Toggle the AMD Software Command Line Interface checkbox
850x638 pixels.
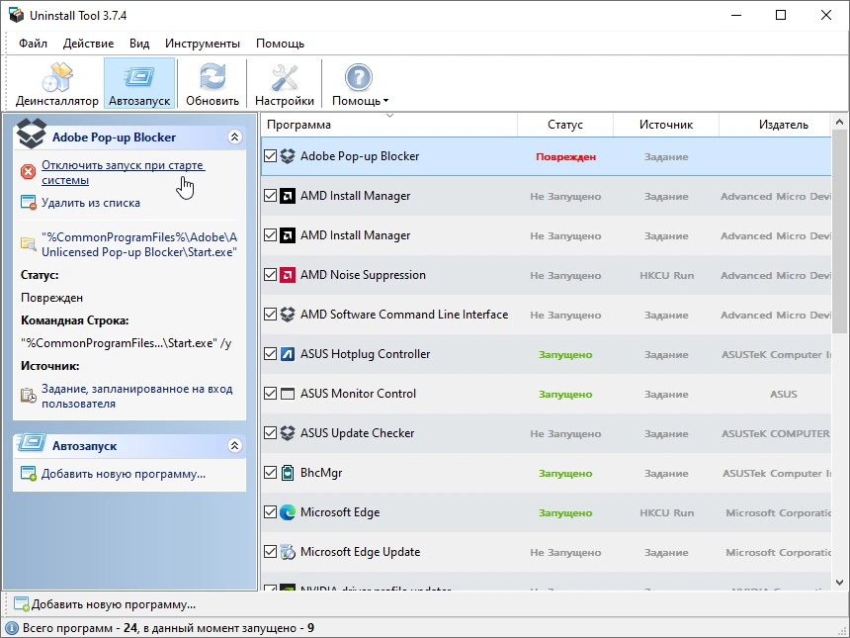pos(270,315)
